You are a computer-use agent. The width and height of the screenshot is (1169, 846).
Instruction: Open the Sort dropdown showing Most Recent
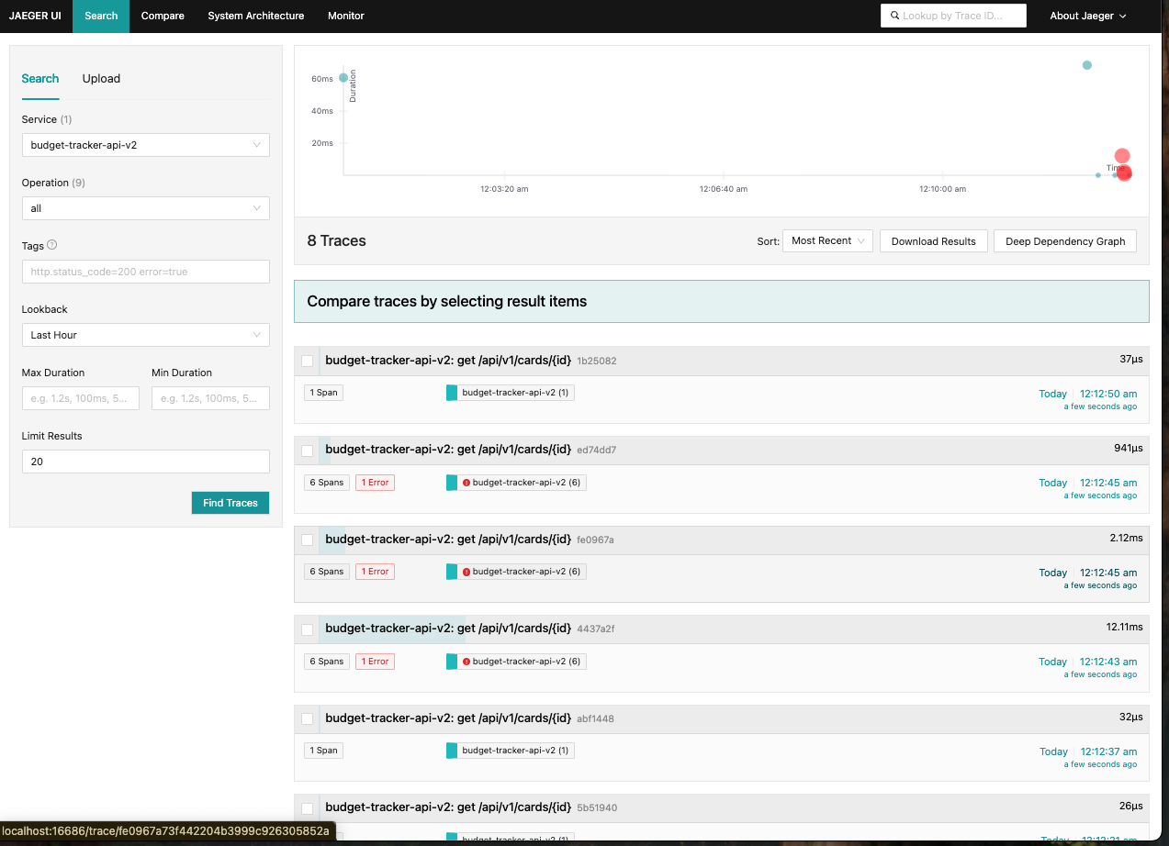pyautogui.click(x=827, y=241)
